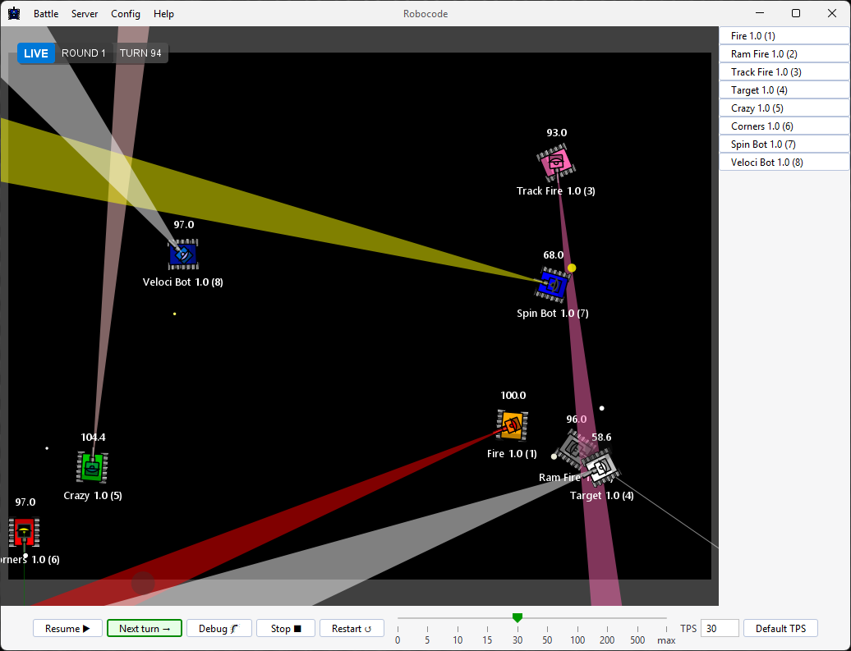851x651 pixels.
Task: Click Track Fire energy value 93.0
Action: (557, 133)
